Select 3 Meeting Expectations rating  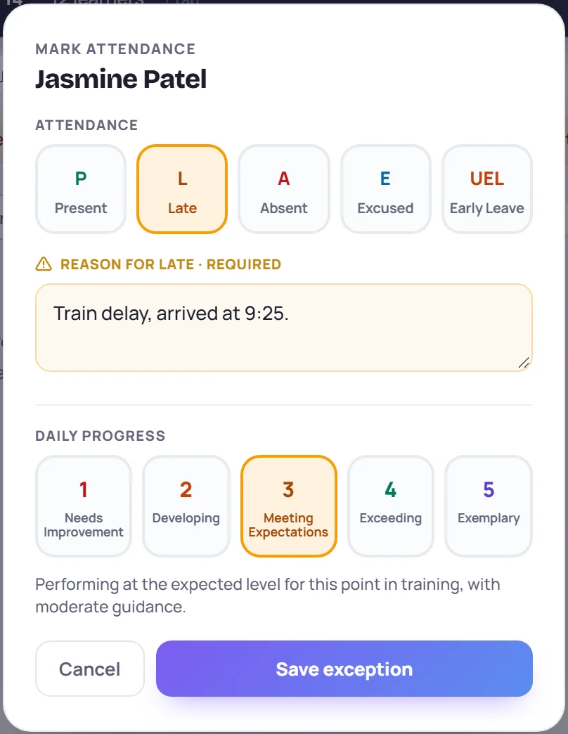pos(289,506)
